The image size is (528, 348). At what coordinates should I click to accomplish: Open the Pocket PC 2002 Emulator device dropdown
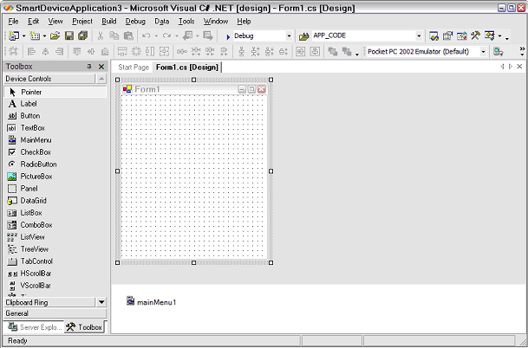click(x=484, y=52)
